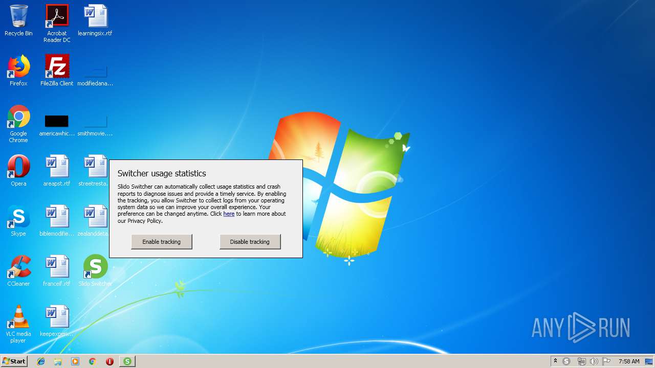This screenshot has width=655, height=368.
Task: Open the Recycle Bin desktop icon
Action: coord(18,20)
